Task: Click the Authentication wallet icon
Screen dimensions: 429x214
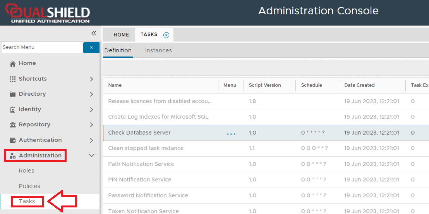Action: pyautogui.click(x=13, y=140)
